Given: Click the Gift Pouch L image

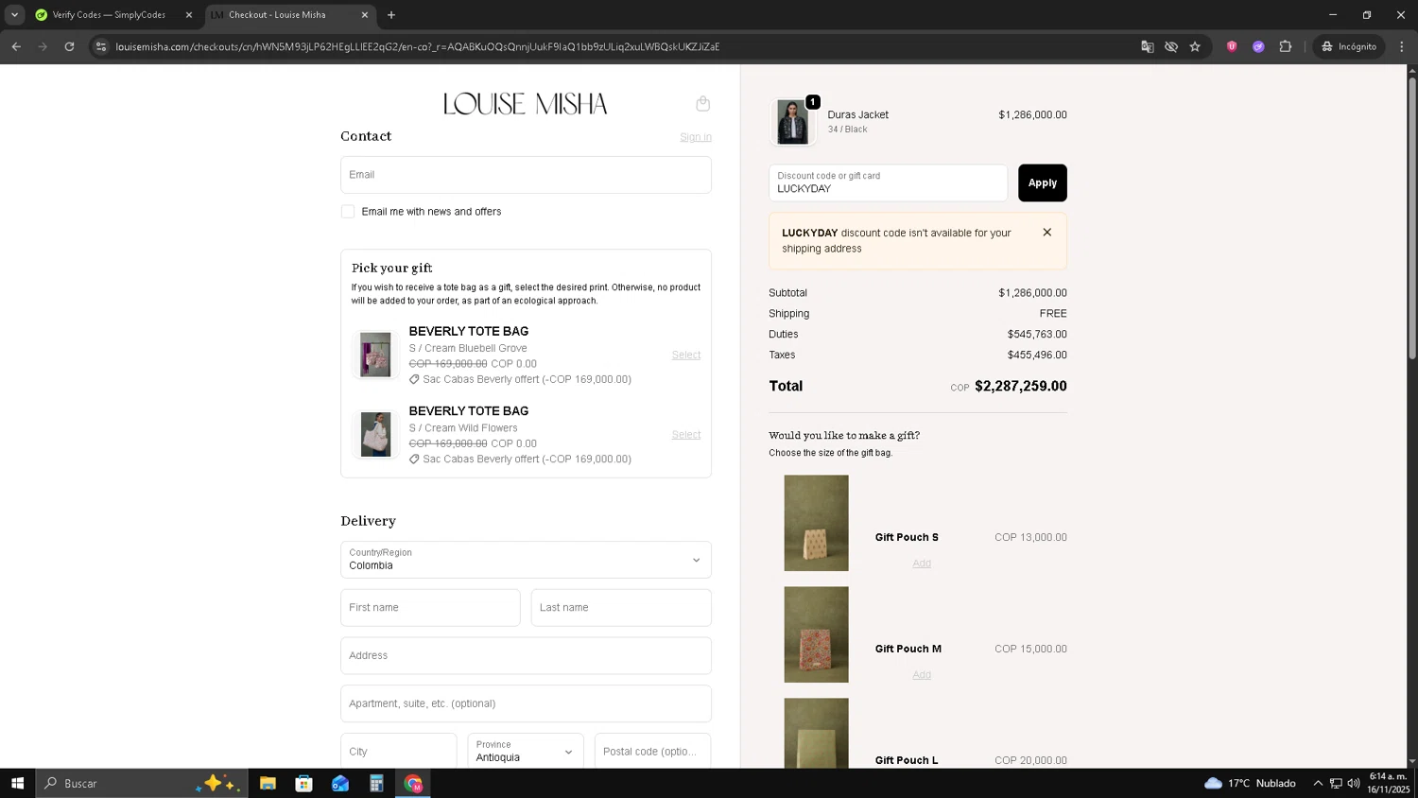Looking at the screenshot, I should pos(816,733).
